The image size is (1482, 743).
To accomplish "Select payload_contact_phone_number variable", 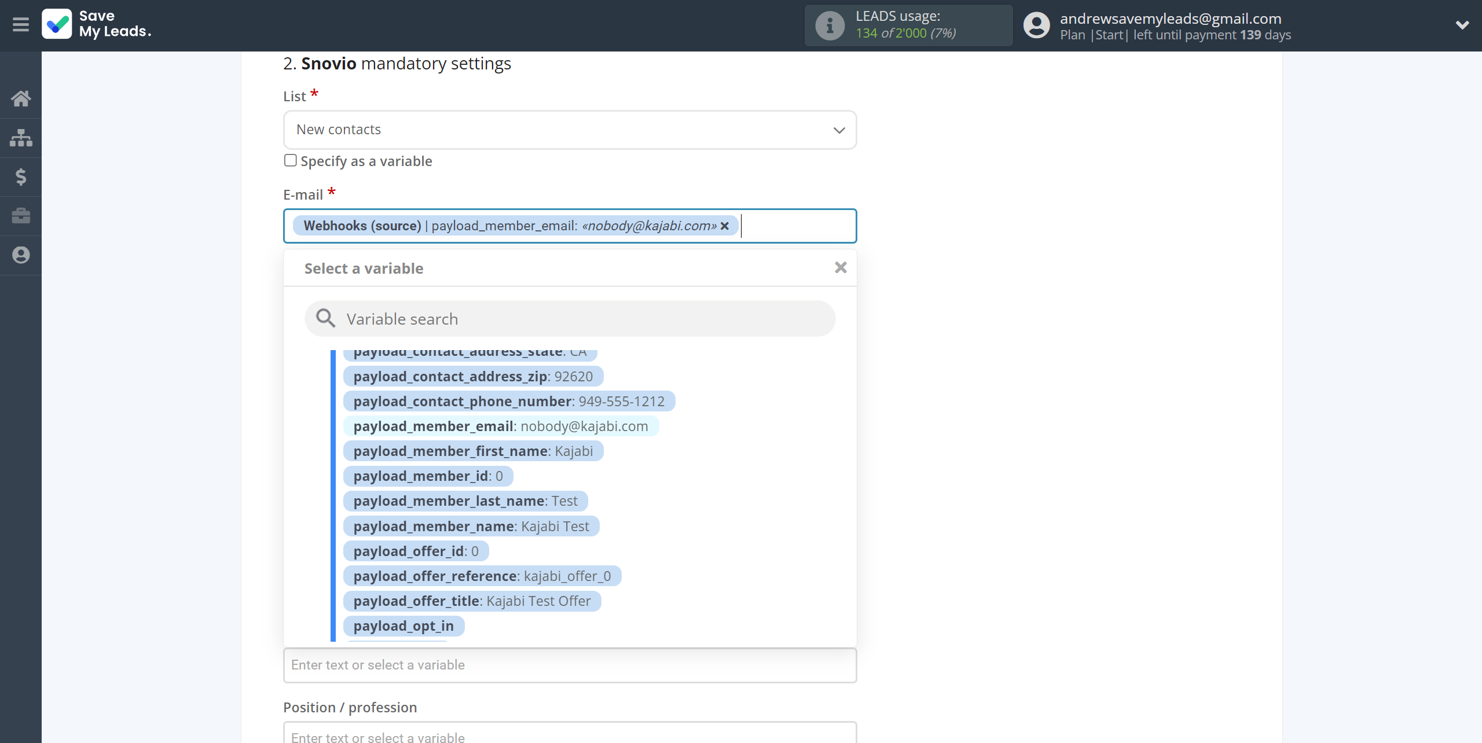I will pyautogui.click(x=510, y=401).
